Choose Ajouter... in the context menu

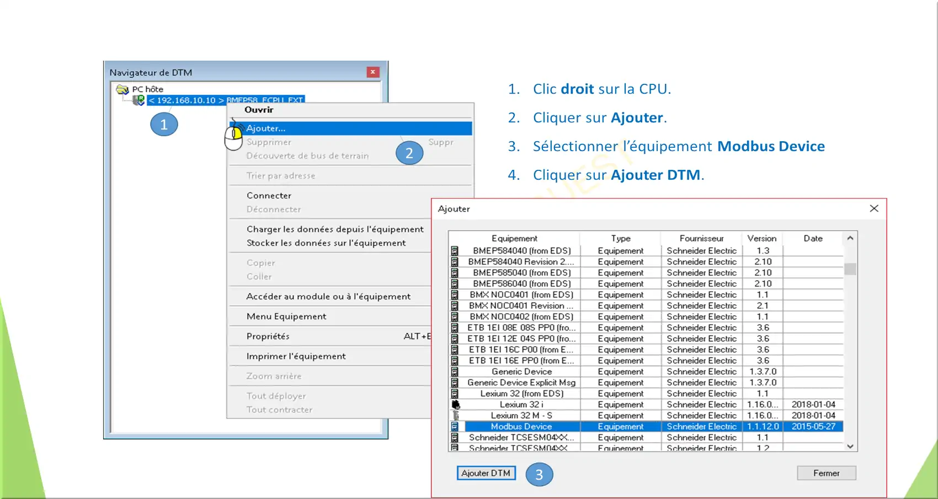(x=350, y=128)
